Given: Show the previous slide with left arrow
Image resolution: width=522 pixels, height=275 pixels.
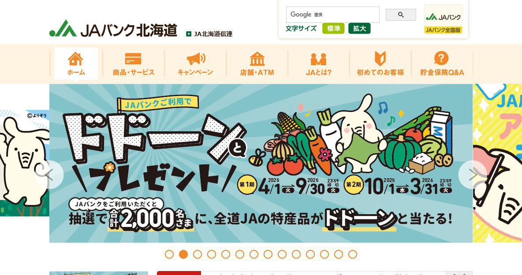Looking at the screenshot, I should point(49,175).
